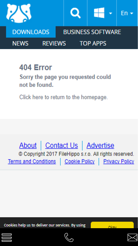138x246 pixels.
Task: Select Top Apps in navigation
Action: pos(93,43)
